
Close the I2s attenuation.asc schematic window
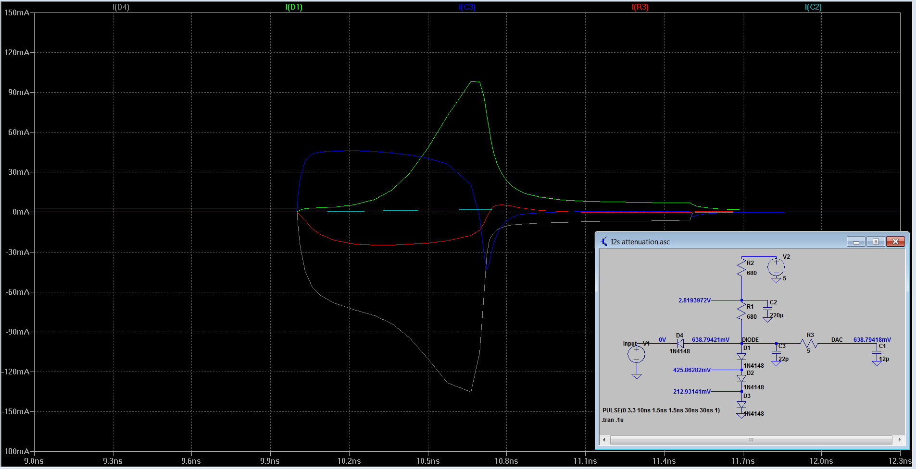895,241
